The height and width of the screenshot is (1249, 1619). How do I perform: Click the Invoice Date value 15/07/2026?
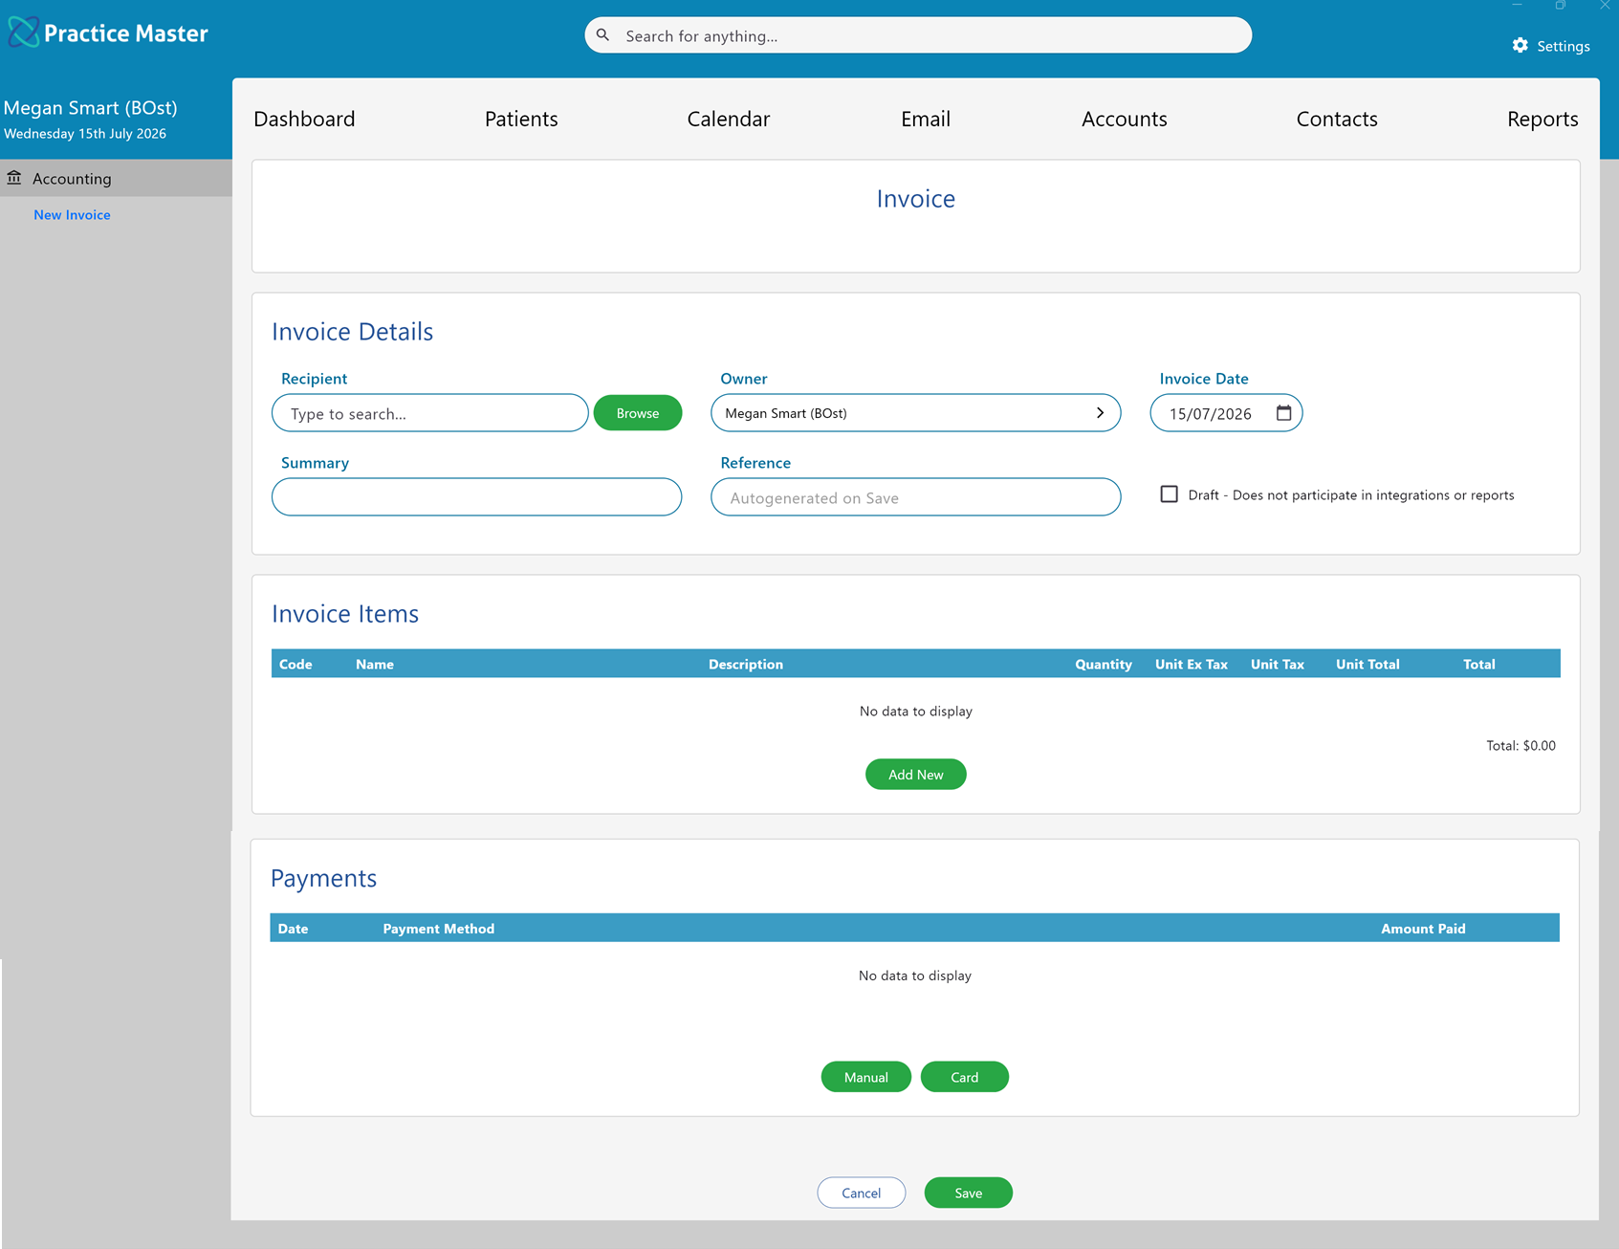pyautogui.click(x=1210, y=414)
